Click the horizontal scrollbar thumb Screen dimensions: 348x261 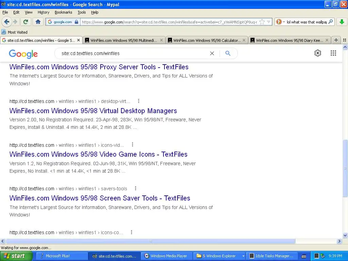point(150,241)
